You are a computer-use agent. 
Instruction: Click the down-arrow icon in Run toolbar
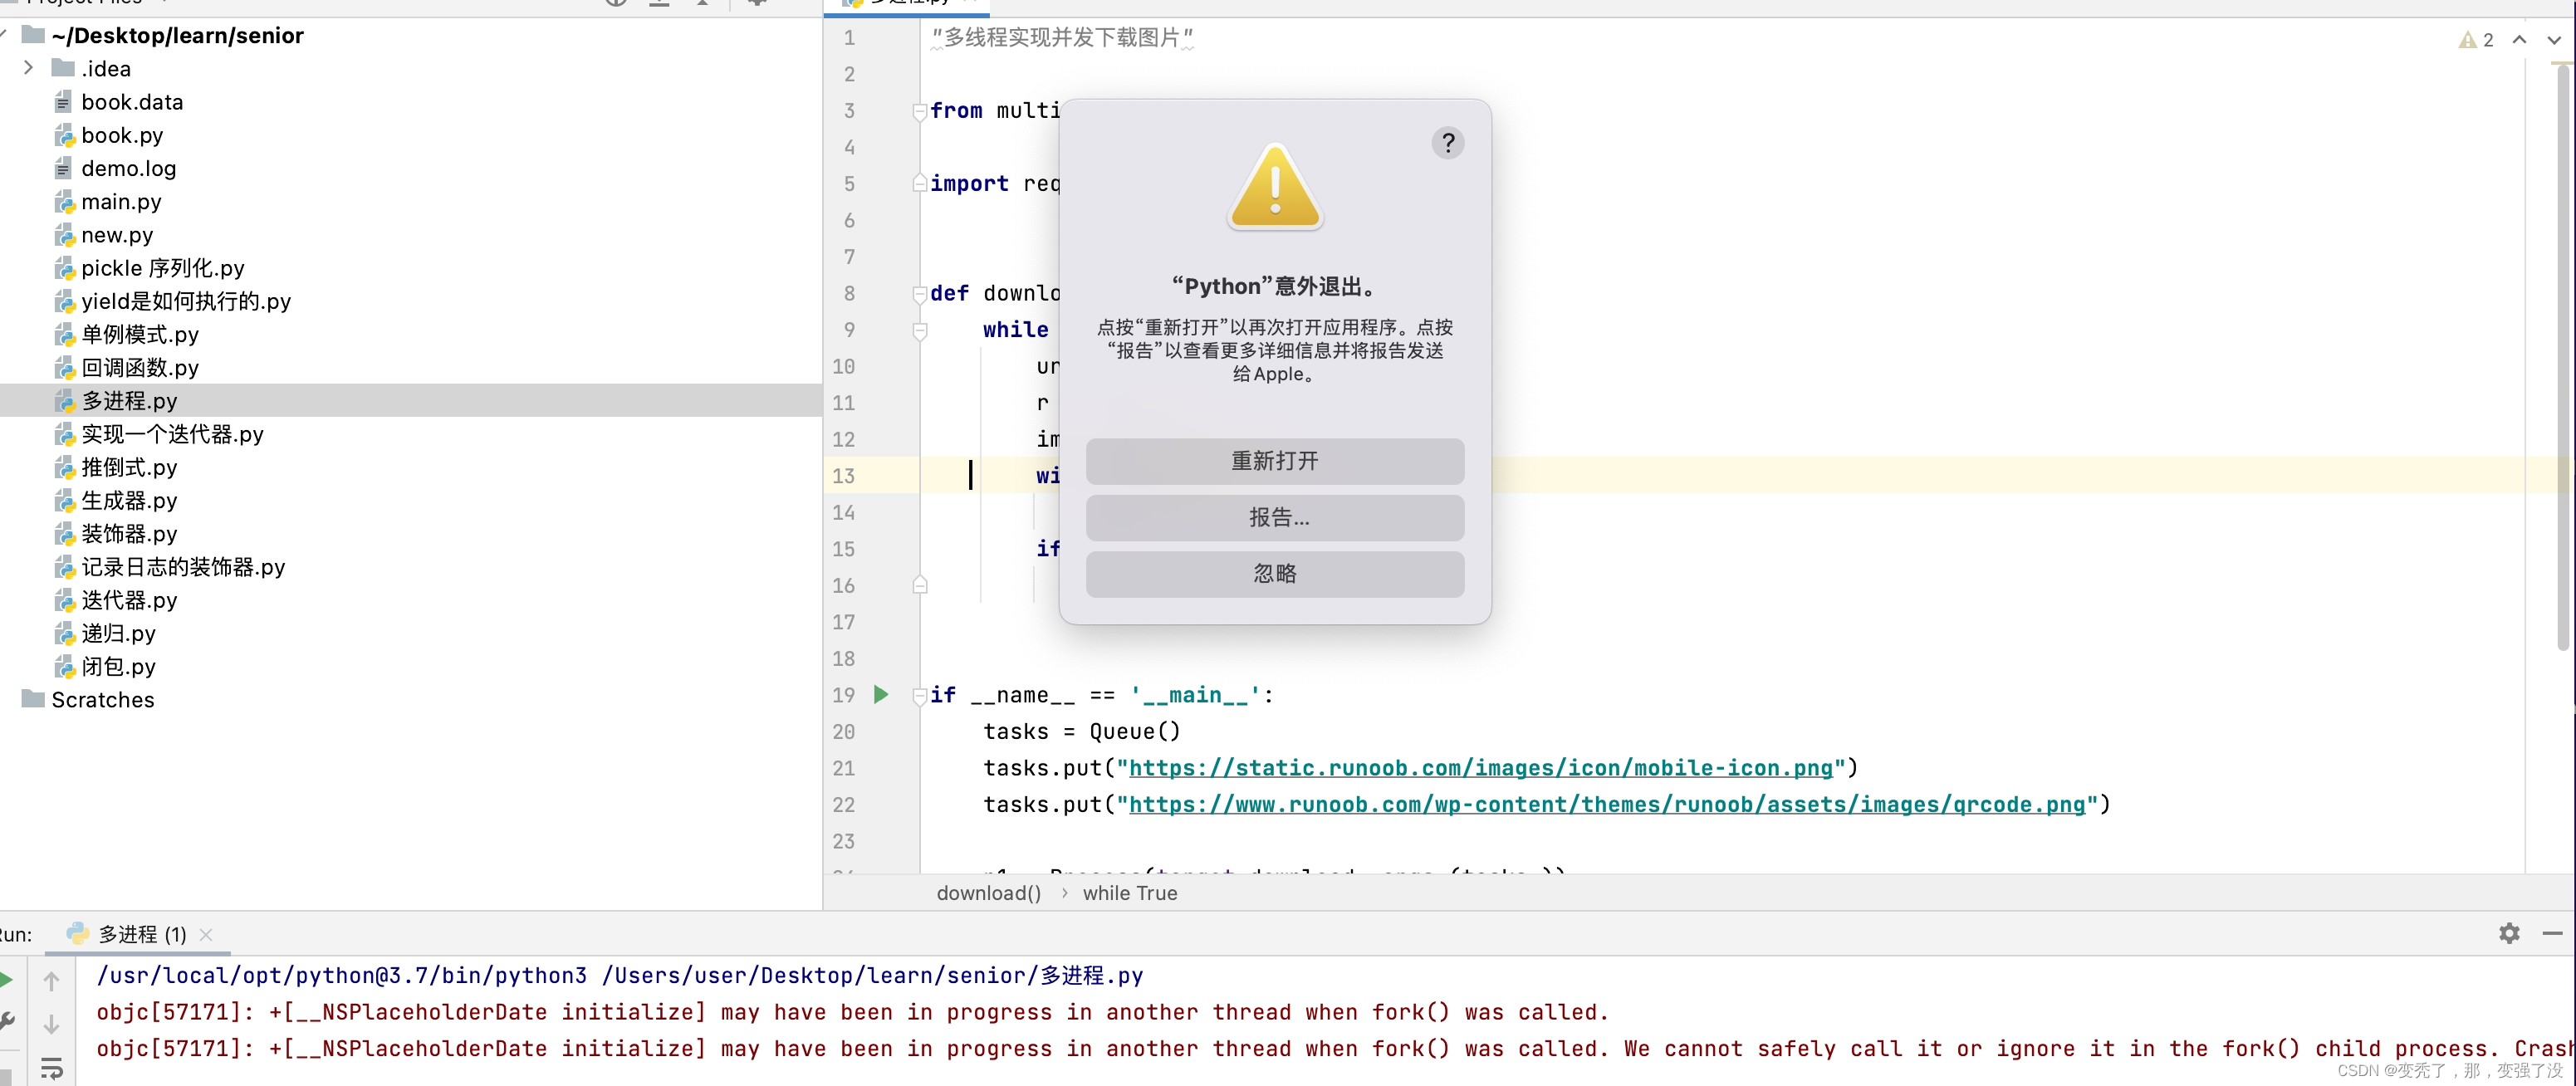pos(52,1024)
